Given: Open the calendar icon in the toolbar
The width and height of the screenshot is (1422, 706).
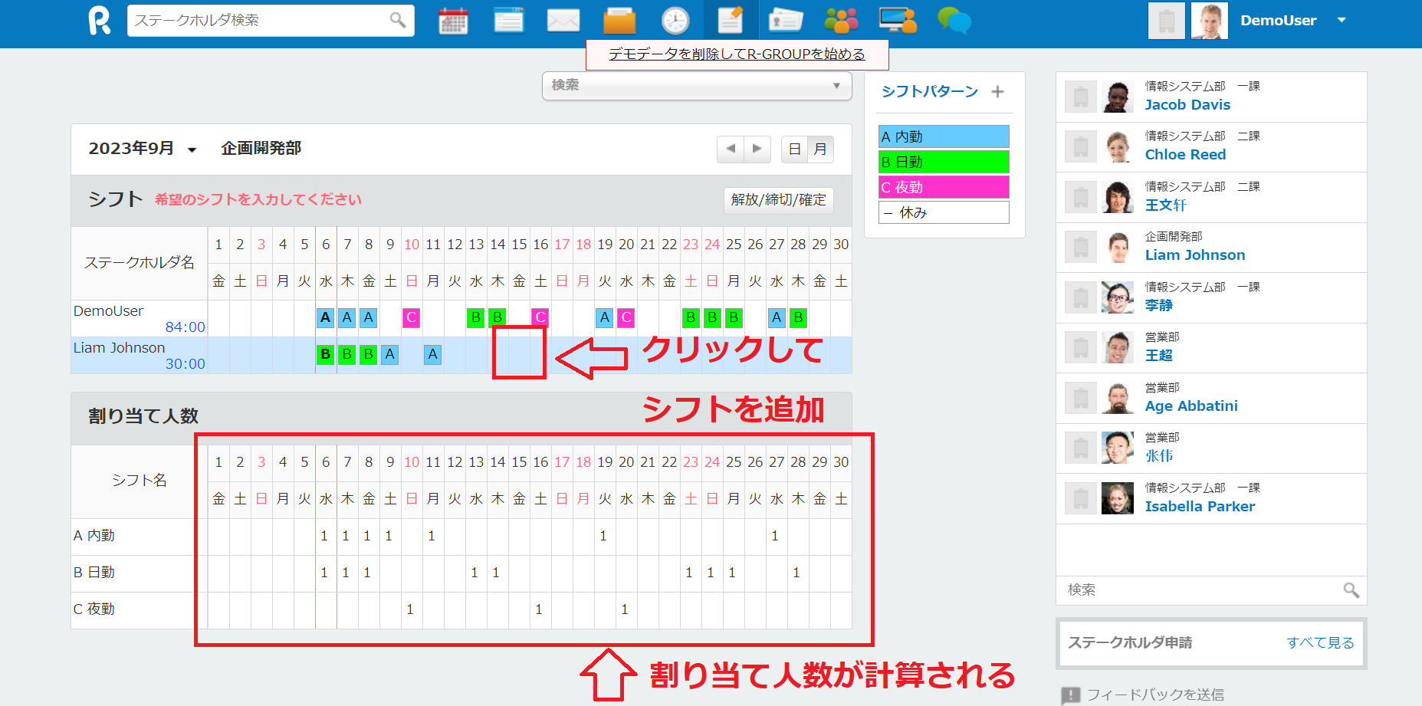Looking at the screenshot, I should click(454, 21).
